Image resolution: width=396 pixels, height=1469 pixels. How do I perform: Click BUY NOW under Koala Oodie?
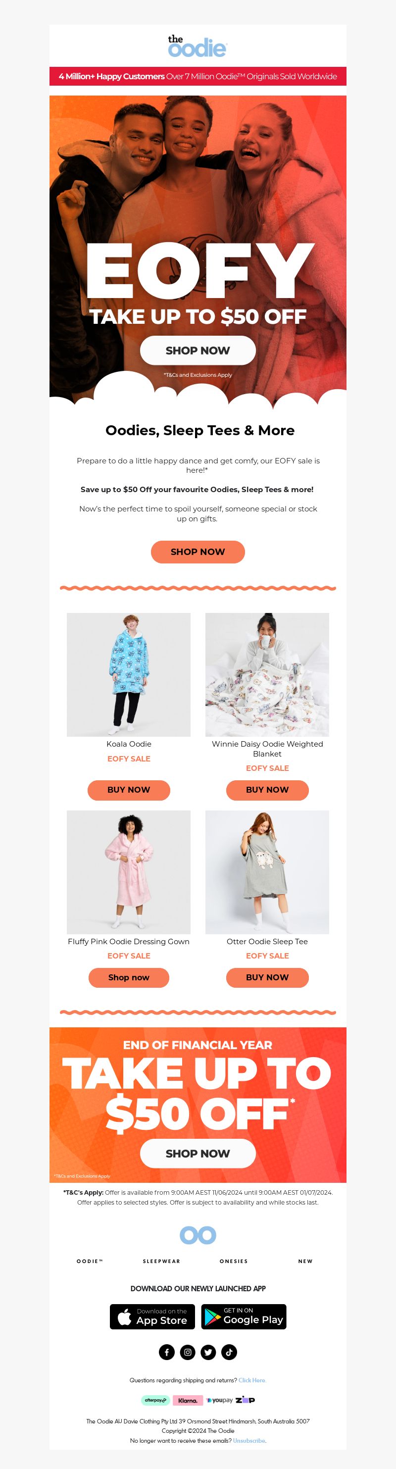point(129,790)
